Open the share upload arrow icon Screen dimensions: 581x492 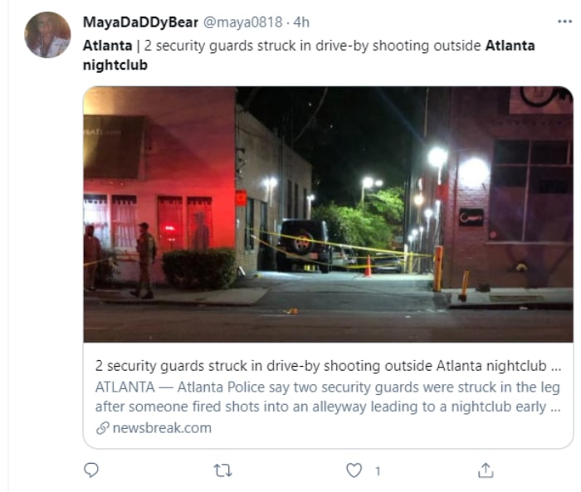pyautogui.click(x=486, y=470)
